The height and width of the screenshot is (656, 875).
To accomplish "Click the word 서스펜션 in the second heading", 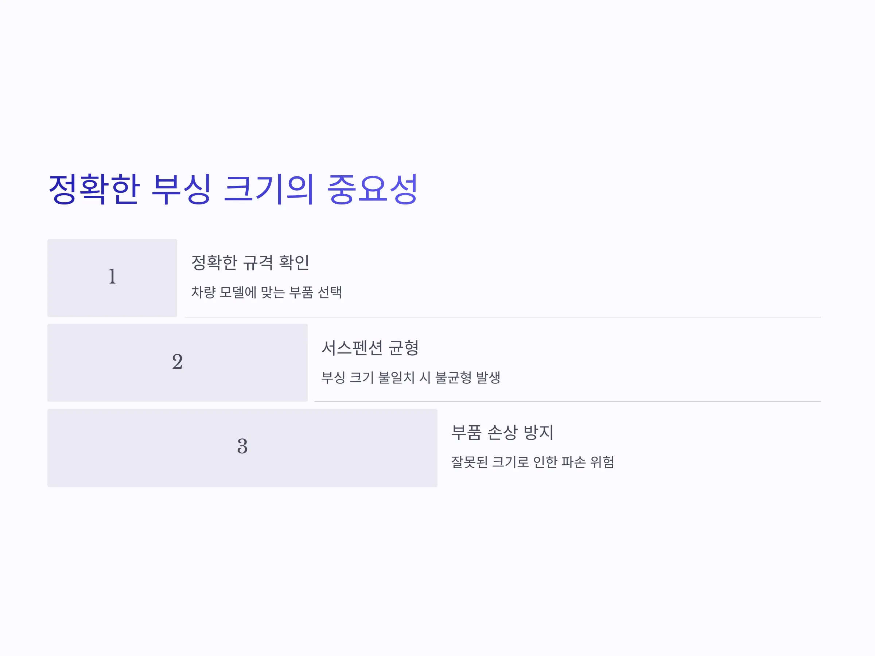I will tap(352, 348).
